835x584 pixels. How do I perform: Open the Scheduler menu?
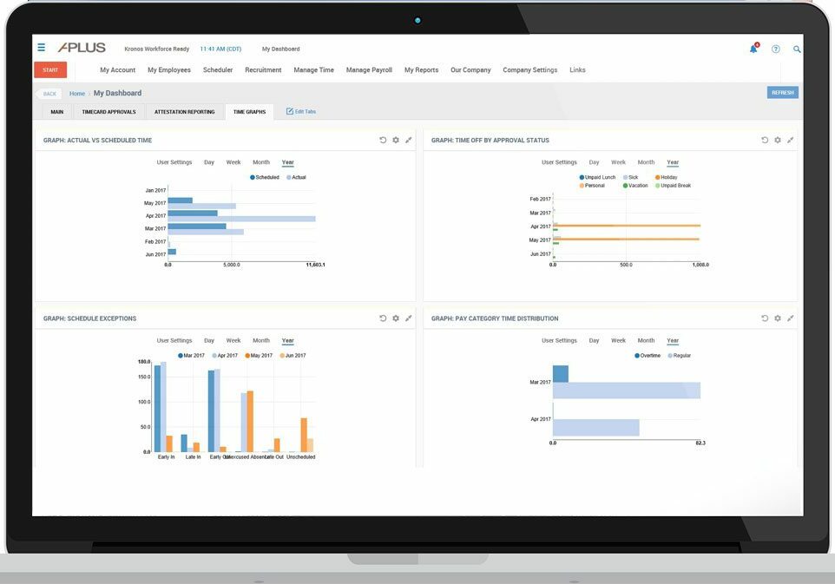pos(218,69)
